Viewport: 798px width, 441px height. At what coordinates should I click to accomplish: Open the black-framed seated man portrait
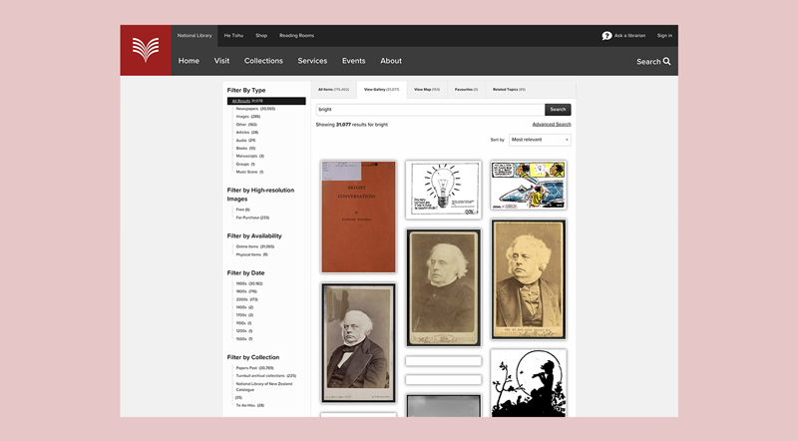358,343
